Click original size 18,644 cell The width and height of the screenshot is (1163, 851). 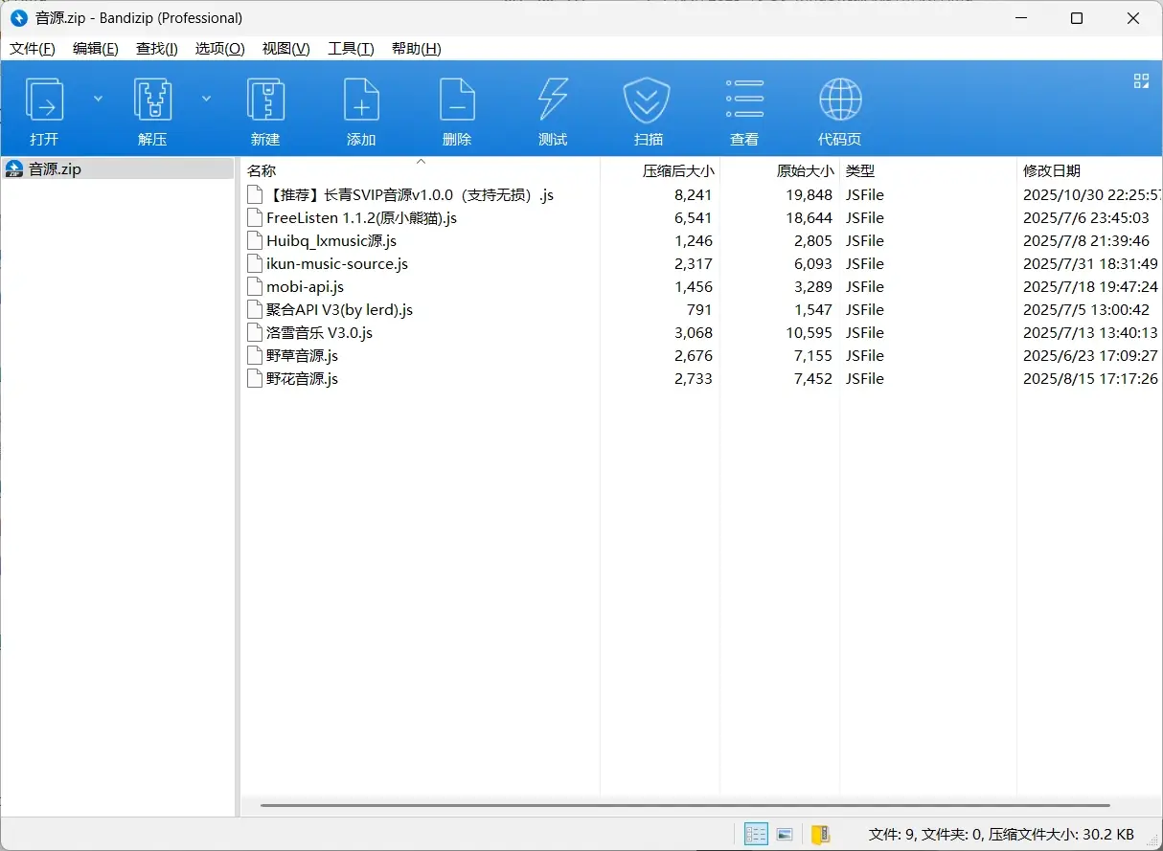pos(809,217)
